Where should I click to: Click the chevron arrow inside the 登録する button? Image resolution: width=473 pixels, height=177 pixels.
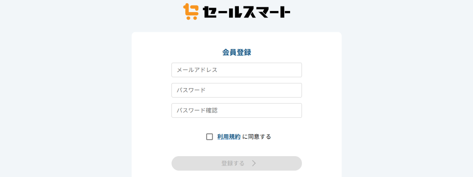[254, 163]
